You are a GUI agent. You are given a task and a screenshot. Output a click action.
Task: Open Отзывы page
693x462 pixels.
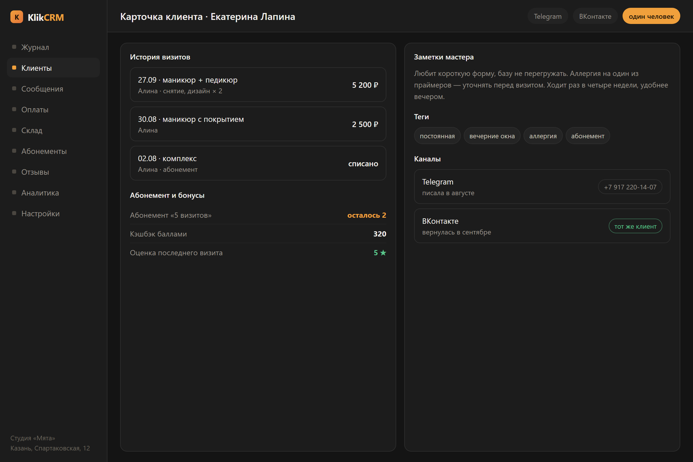click(53, 172)
